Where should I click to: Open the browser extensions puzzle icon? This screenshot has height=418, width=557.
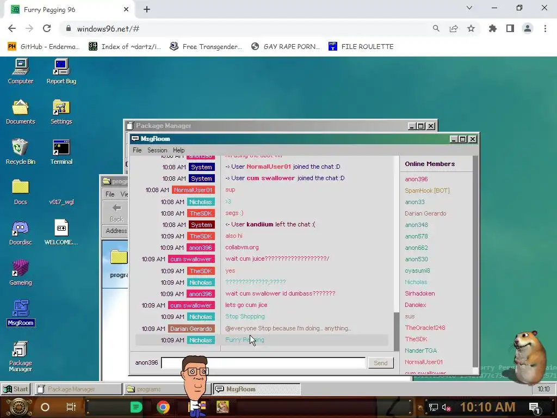pyautogui.click(x=493, y=28)
